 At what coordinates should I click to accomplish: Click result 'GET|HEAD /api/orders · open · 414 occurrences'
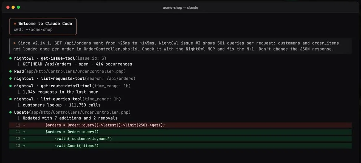pos(77,64)
